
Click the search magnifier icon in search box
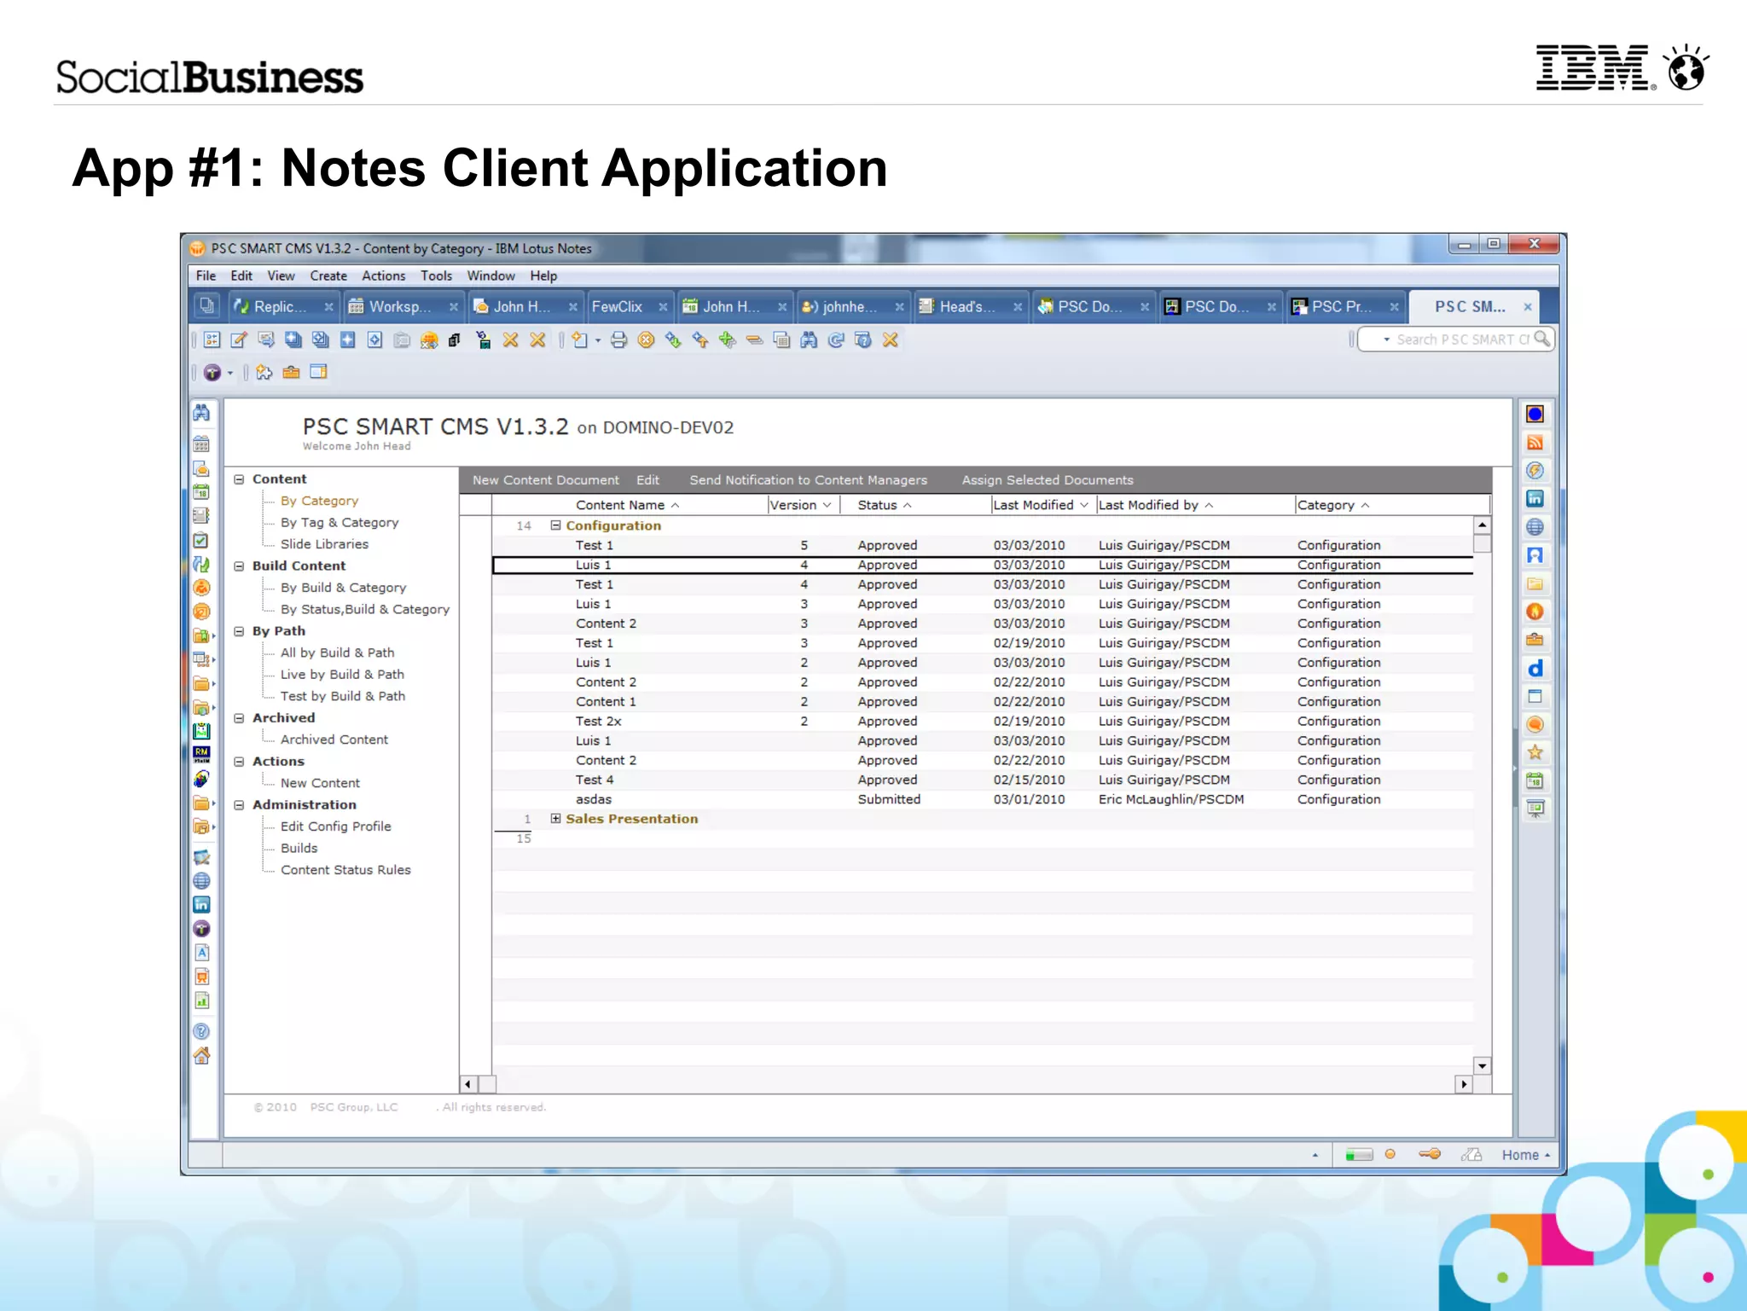click(x=1541, y=339)
